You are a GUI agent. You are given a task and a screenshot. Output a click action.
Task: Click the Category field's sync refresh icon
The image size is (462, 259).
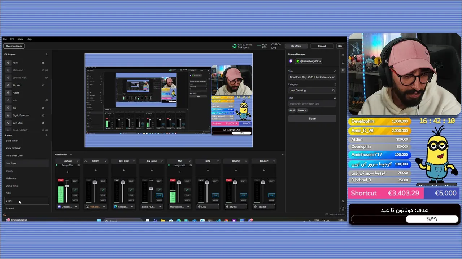click(x=335, y=85)
